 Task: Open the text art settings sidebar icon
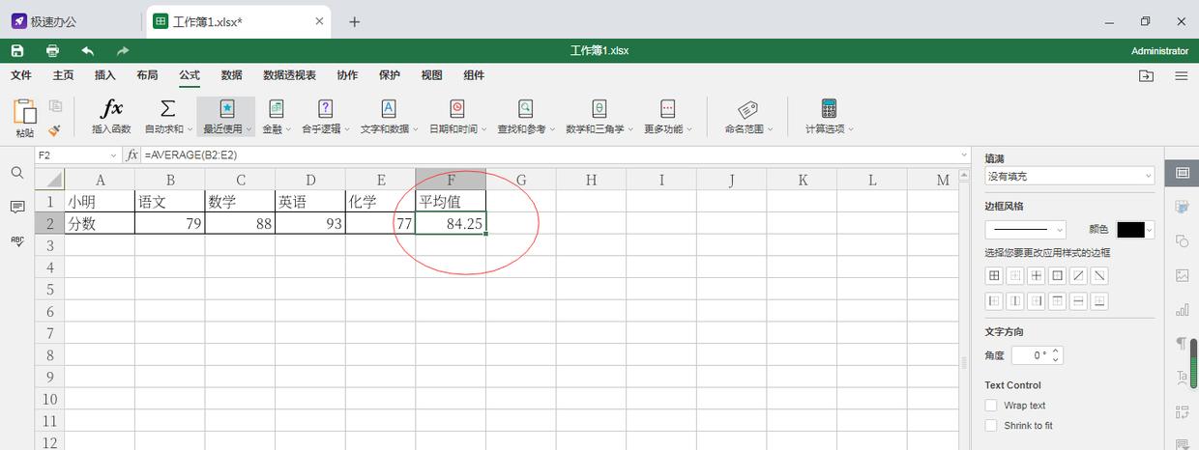coord(1182,378)
